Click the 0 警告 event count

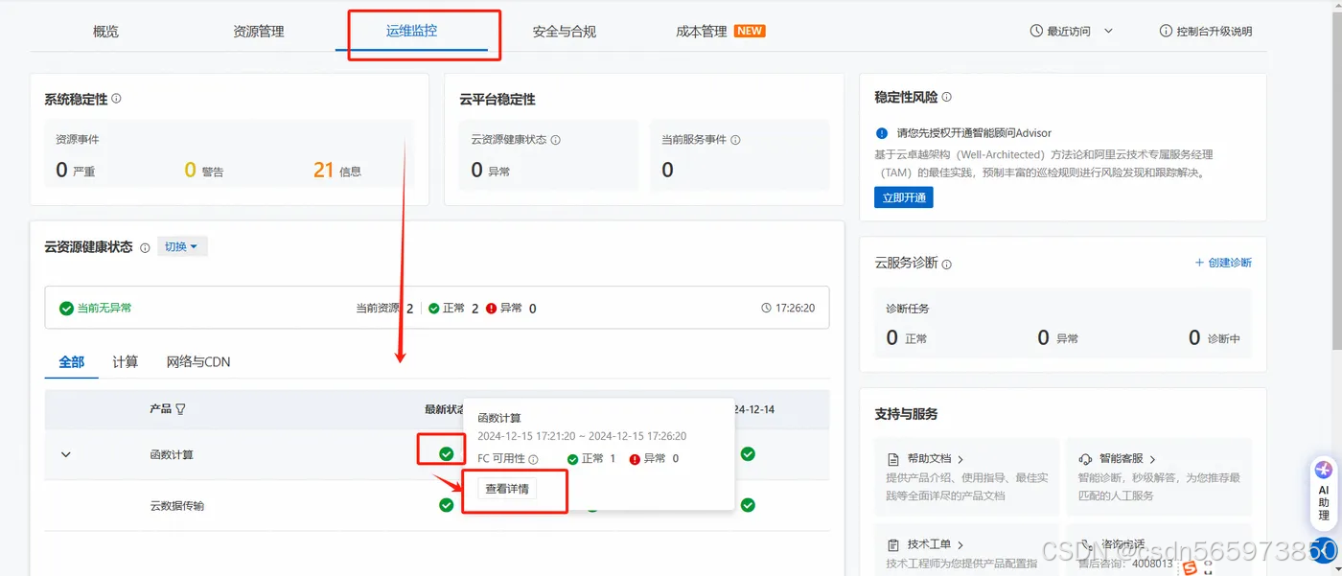coord(204,171)
